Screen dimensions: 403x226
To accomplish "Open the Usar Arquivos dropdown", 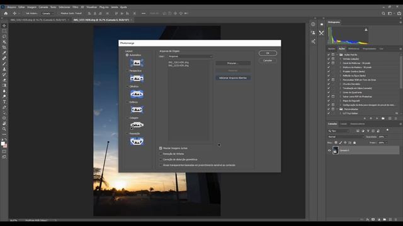I will point(190,56).
